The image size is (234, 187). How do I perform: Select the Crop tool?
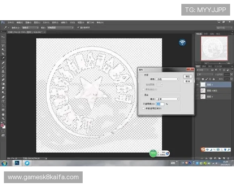(x=3, y=54)
